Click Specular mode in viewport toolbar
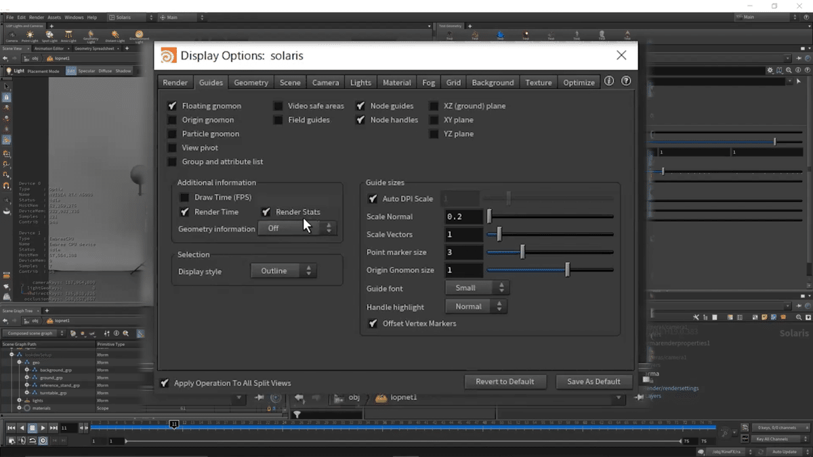Image resolution: width=813 pixels, height=457 pixels. [x=87, y=70]
